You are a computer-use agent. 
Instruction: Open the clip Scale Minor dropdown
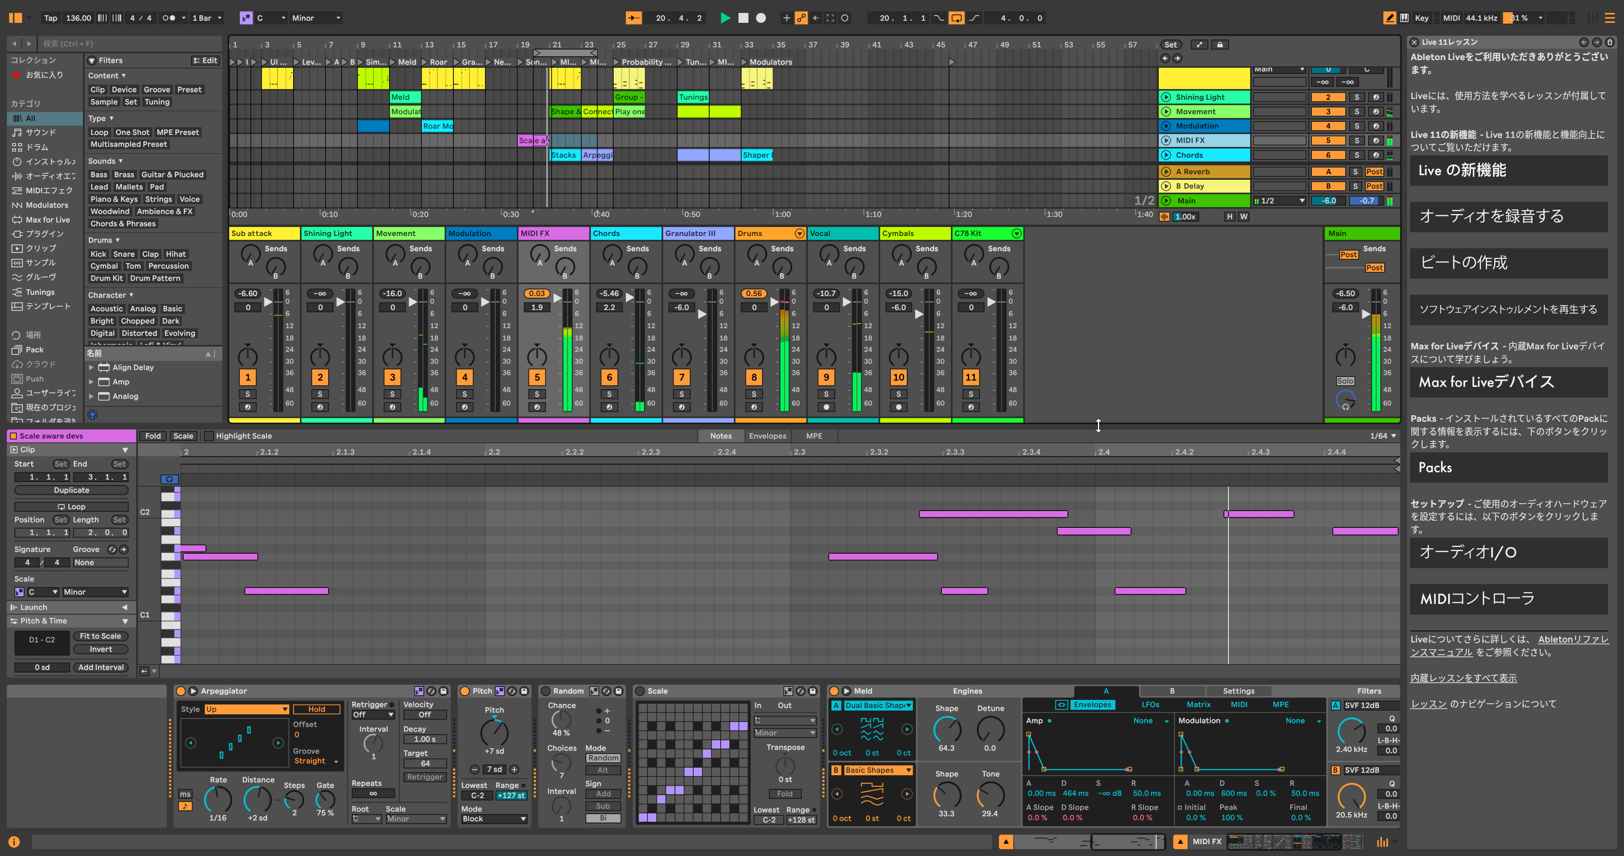tap(95, 592)
